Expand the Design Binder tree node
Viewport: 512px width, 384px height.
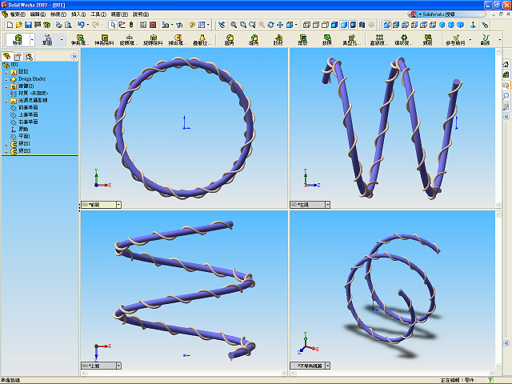click(x=6, y=80)
